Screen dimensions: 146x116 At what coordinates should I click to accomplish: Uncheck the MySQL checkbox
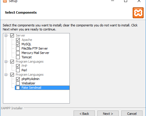pos(18,44)
